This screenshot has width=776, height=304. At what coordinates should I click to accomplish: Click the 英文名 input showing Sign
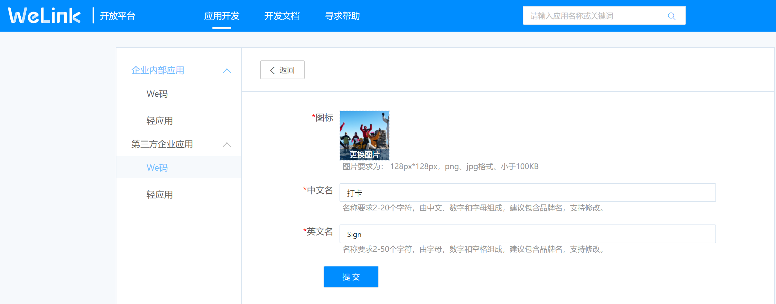click(527, 234)
